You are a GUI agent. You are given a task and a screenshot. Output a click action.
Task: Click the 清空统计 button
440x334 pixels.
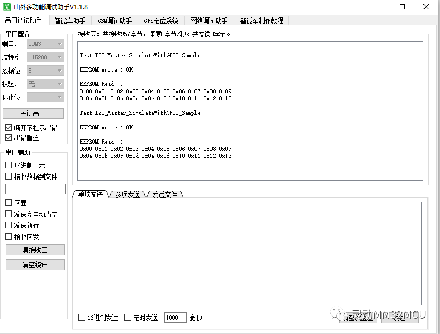coord(35,265)
